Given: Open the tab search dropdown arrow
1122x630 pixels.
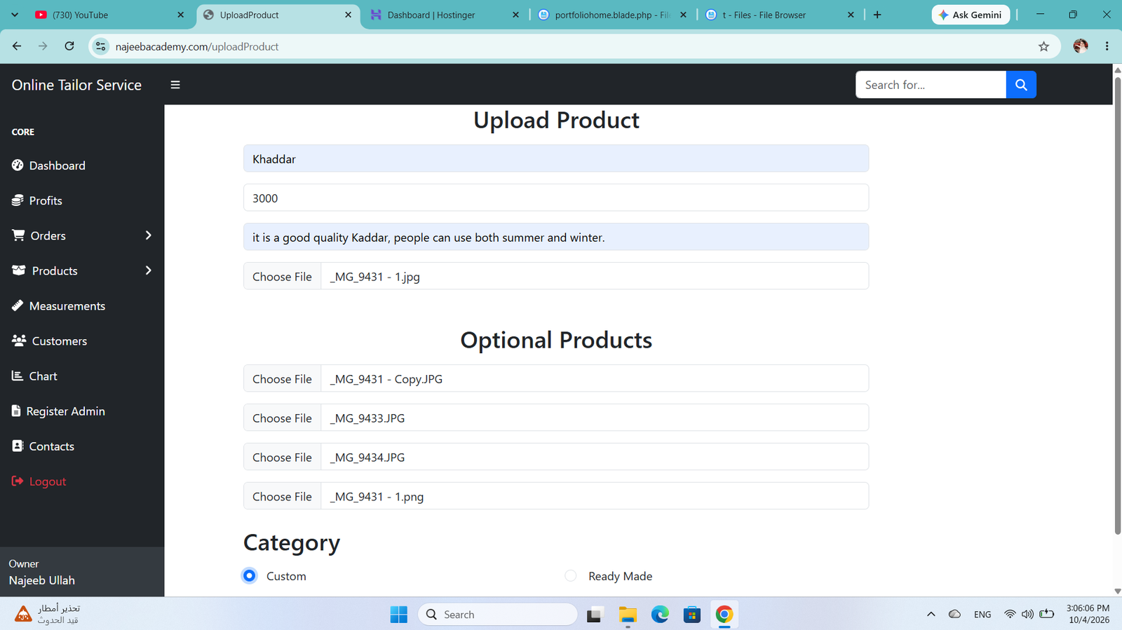Looking at the screenshot, I should click(15, 15).
